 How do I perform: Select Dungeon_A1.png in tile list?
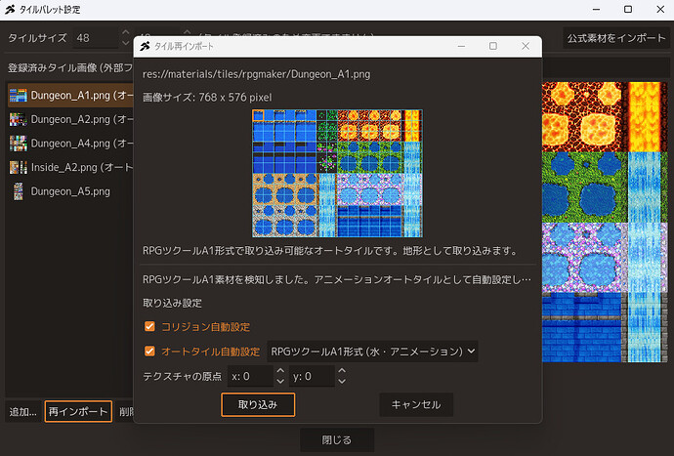71,95
